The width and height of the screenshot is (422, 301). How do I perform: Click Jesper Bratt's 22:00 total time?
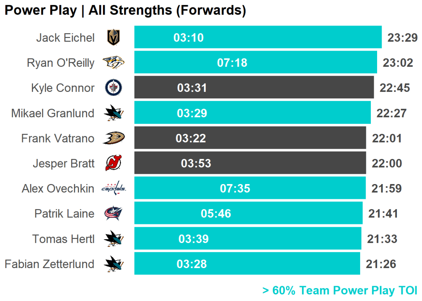coord(387,163)
